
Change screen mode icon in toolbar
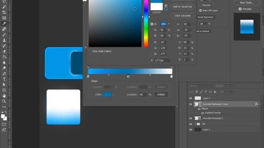(4, 130)
